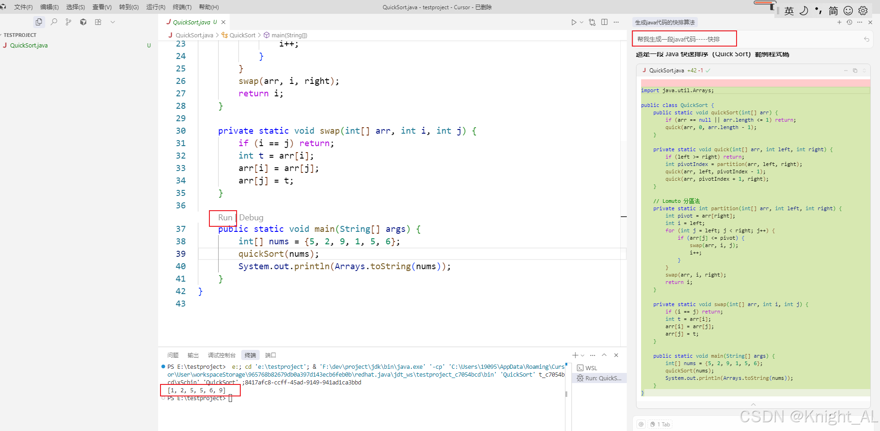Screen dimensions: 880x431
Task: Open the 文件(F) menu
Action: [24, 7]
